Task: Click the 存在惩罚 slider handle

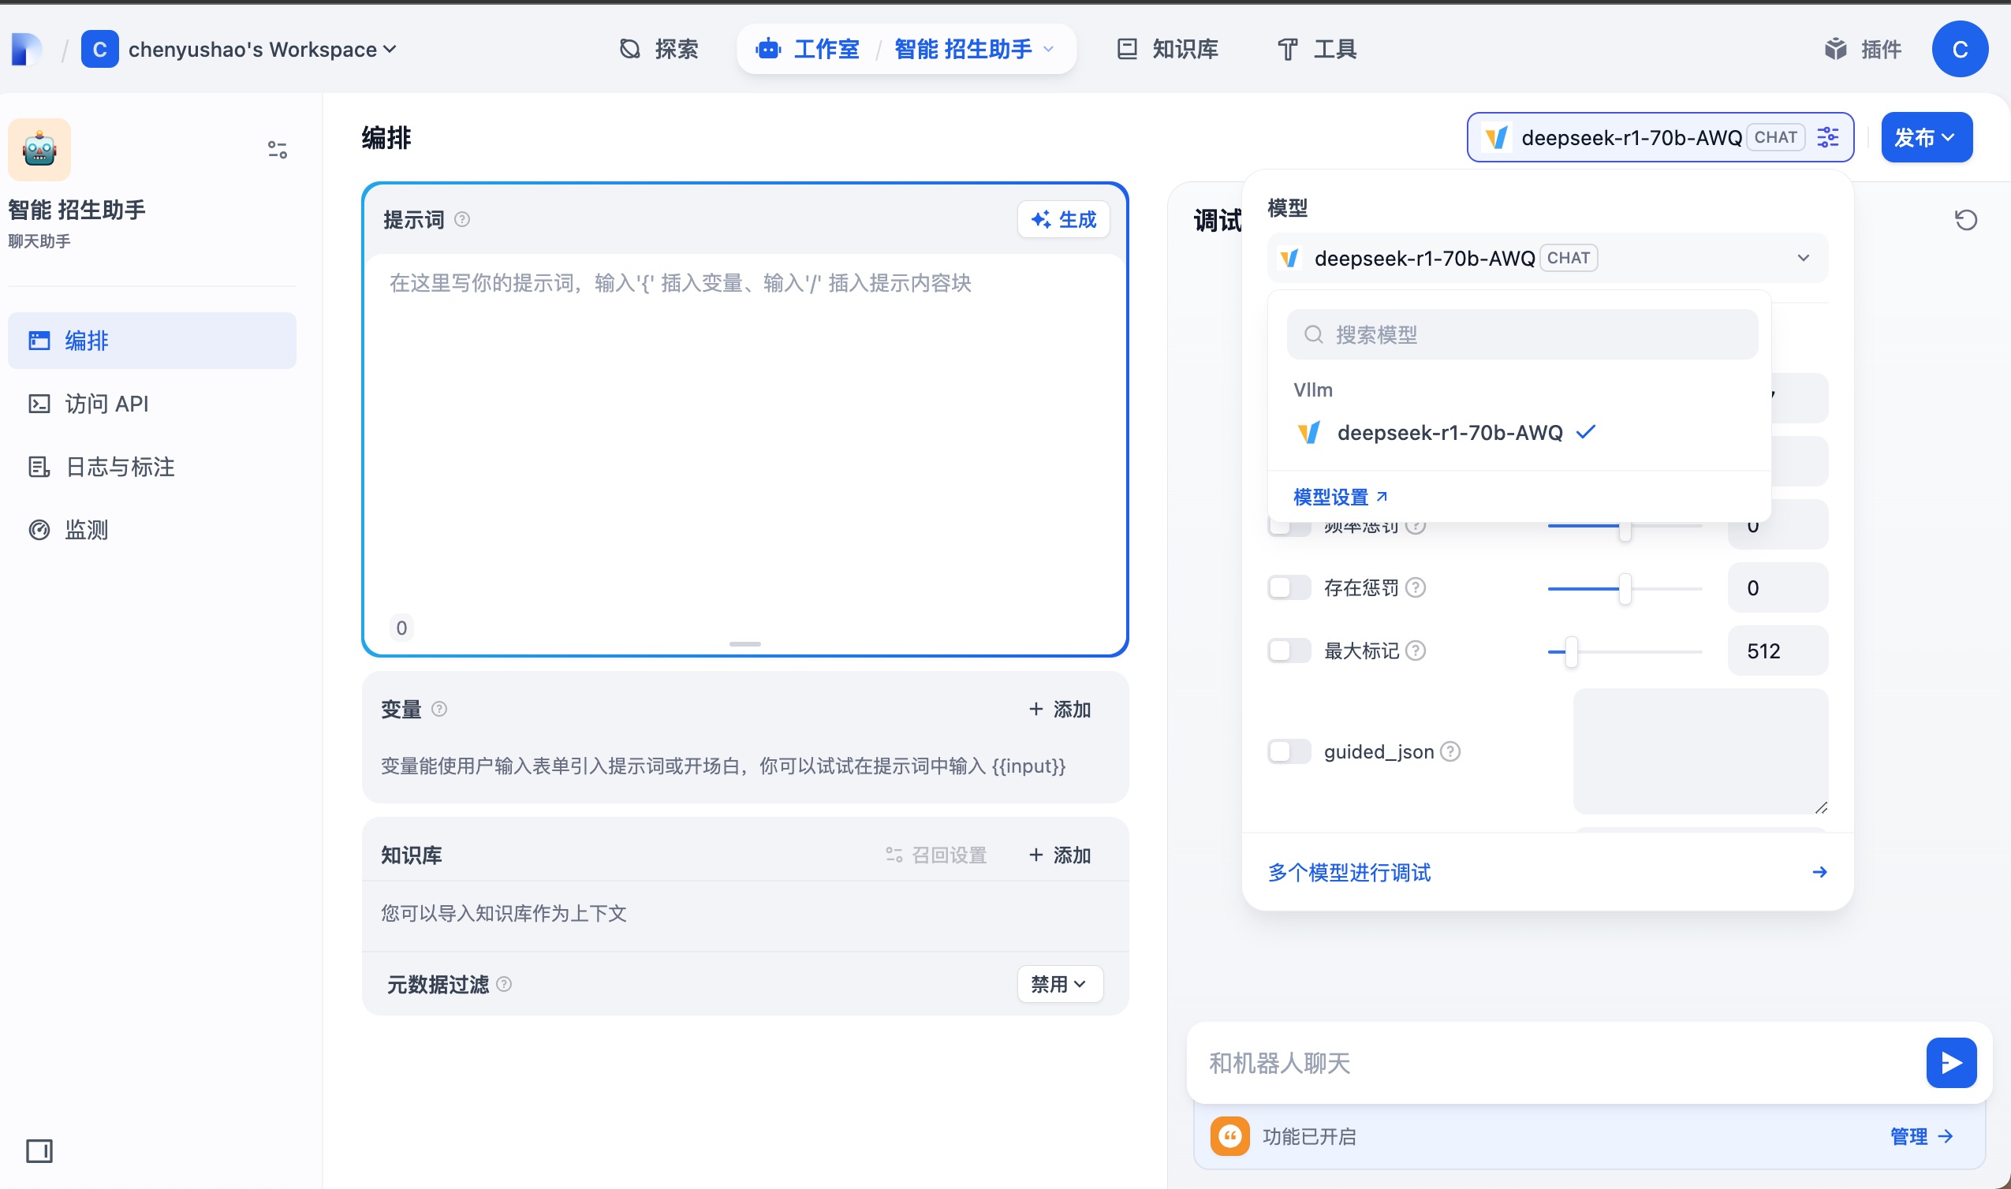Action: click(x=1625, y=589)
